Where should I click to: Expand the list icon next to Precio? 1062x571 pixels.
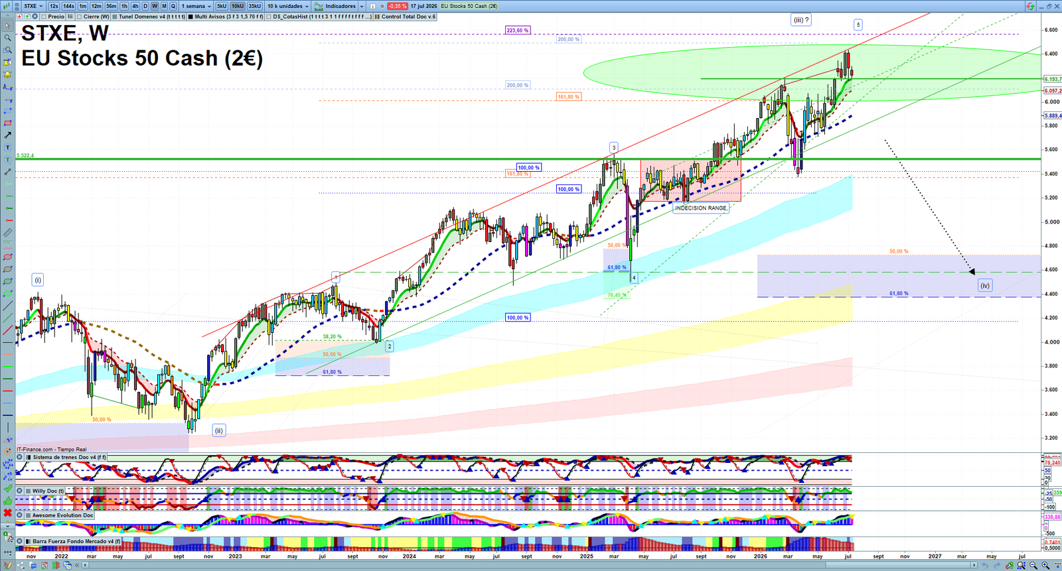[x=70, y=17]
